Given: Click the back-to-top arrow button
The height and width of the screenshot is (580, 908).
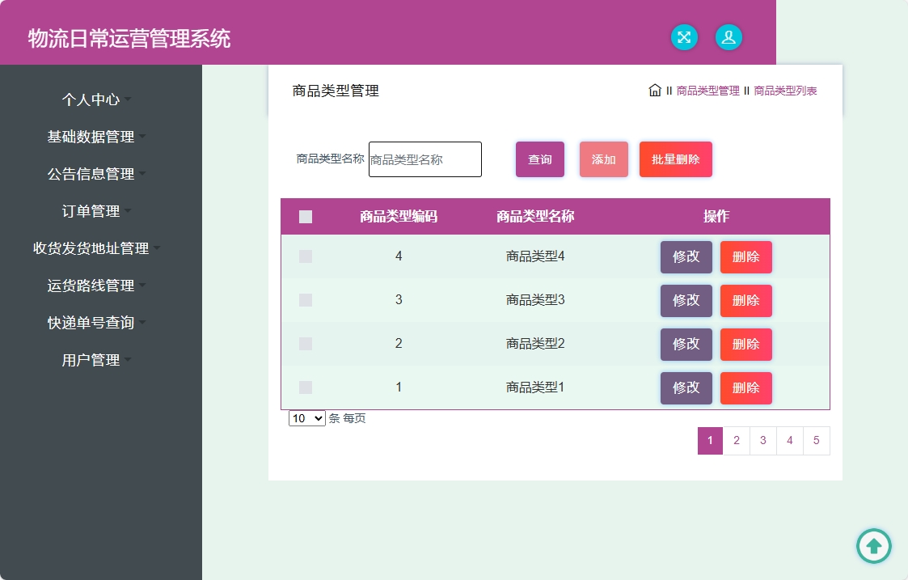Looking at the screenshot, I should point(873,546).
